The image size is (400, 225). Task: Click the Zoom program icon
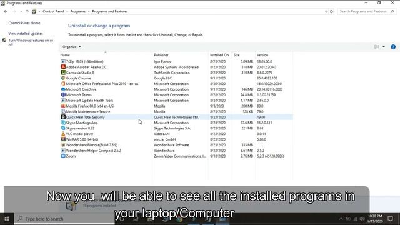[x=63, y=156]
